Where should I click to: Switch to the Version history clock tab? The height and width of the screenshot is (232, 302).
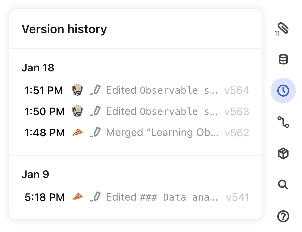tap(283, 90)
